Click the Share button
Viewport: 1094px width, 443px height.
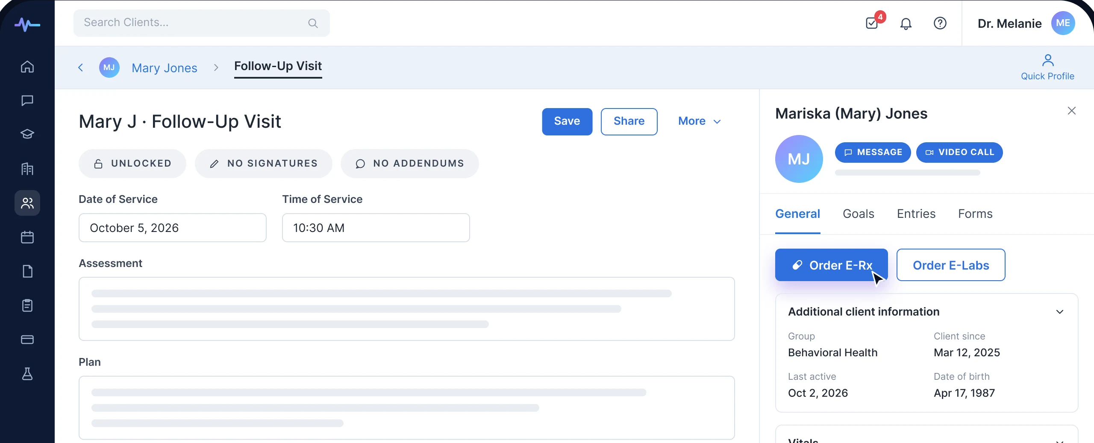click(629, 121)
